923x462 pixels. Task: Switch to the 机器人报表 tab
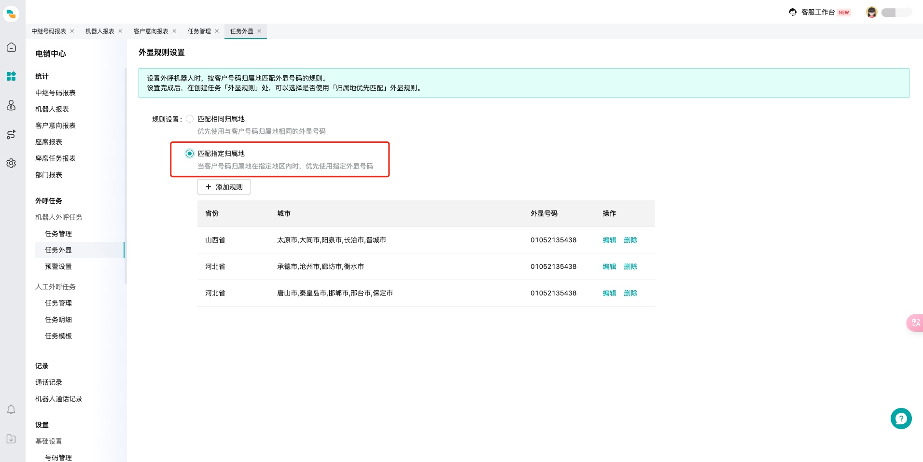tap(100, 31)
